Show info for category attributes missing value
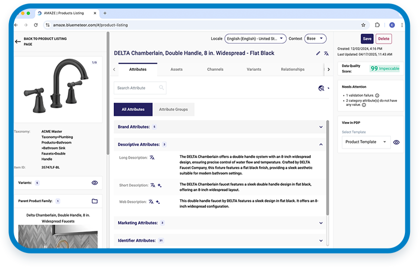 click(364, 105)
